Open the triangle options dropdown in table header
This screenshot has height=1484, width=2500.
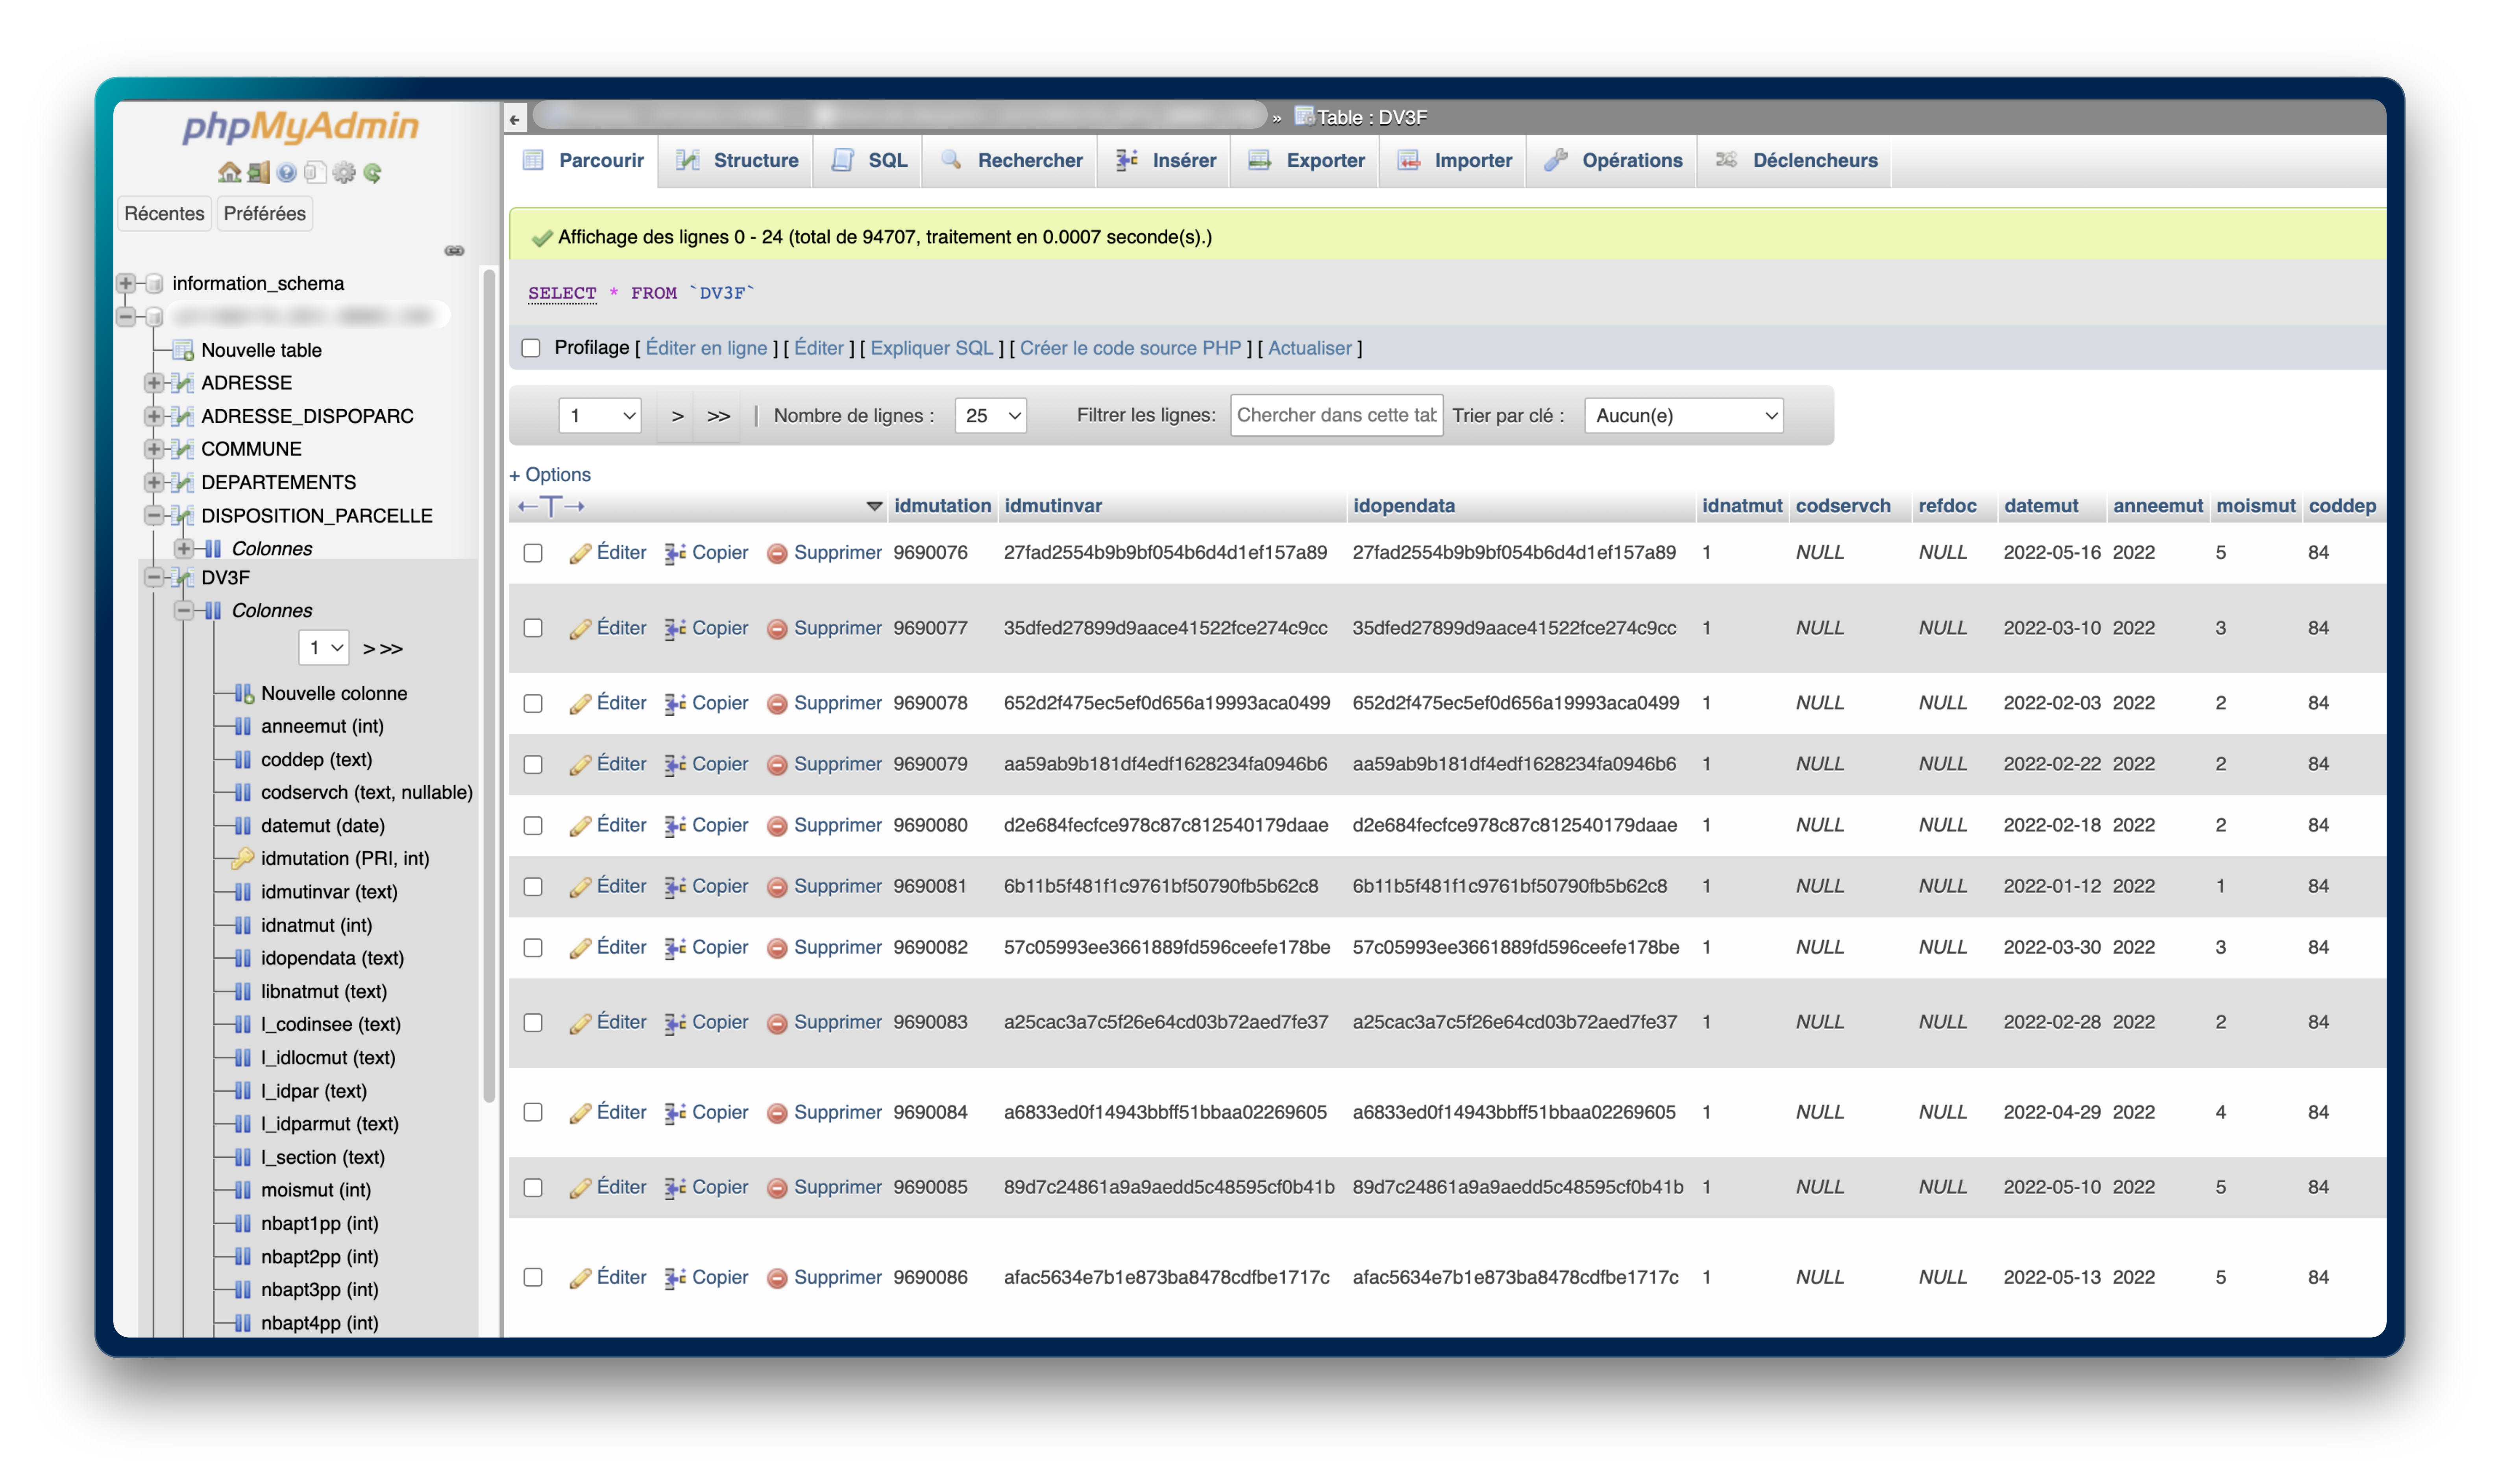coord(874,507)
